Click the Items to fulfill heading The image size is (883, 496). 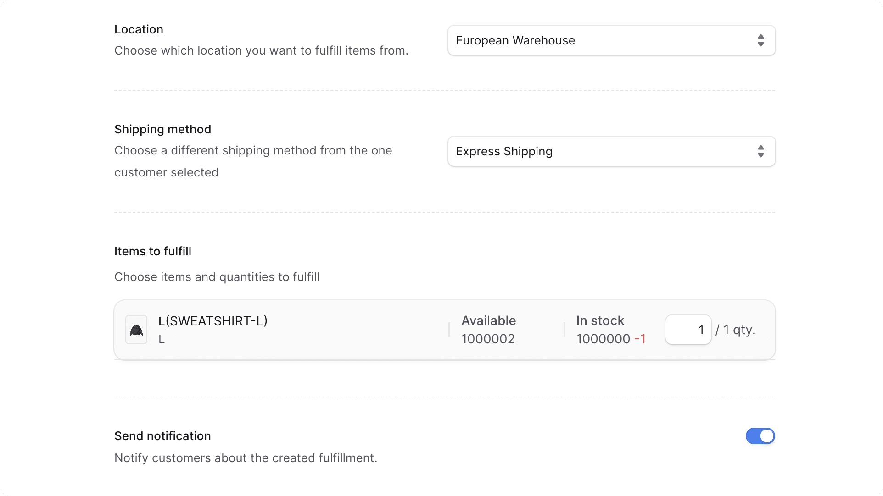152,251
